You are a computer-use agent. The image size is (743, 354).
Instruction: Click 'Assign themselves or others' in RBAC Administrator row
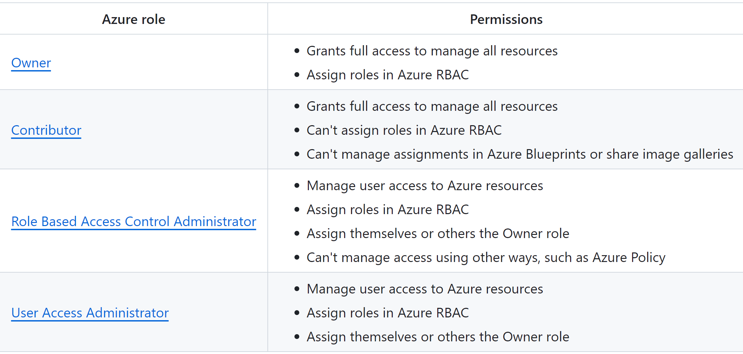[x=438, y=234]
